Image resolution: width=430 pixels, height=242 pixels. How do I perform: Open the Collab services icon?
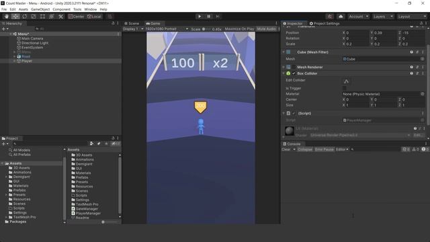(x=330, y=16)
